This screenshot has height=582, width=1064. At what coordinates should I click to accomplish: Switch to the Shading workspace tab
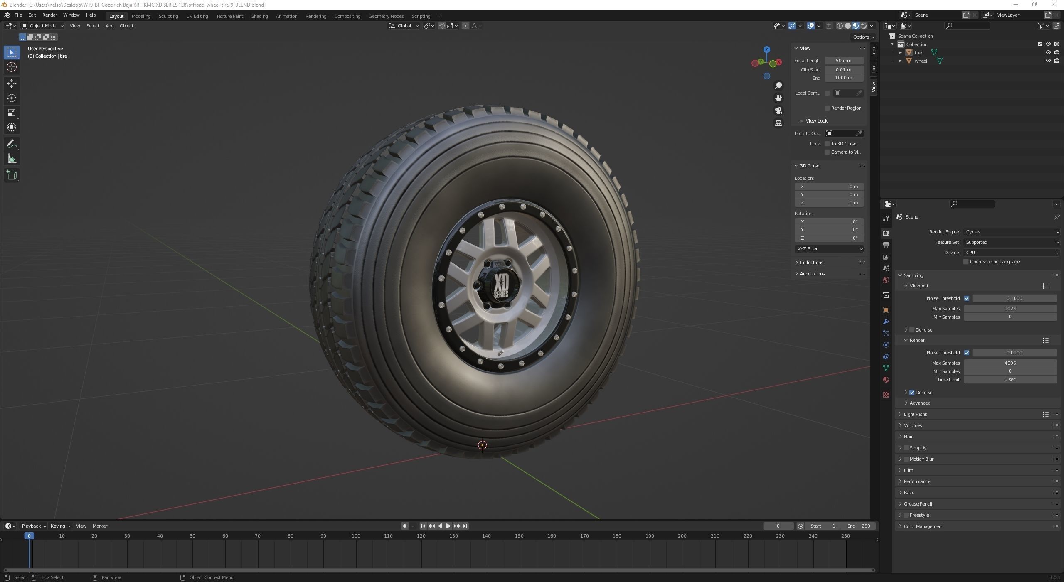coord(259,16)
